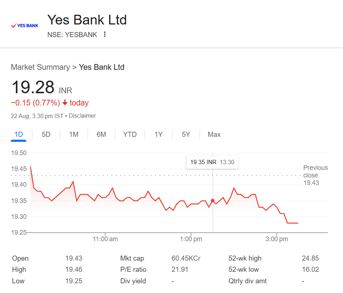
Task: Click the Previous close 19.43 label
Action: (316, 175)
